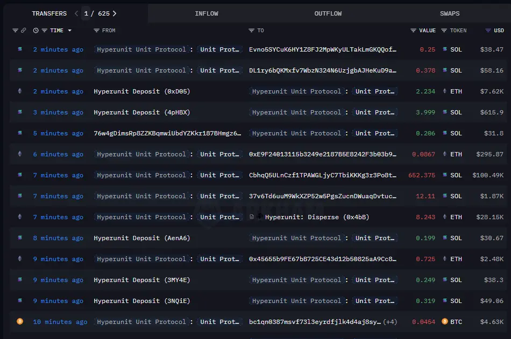Image resolution: width=511 pixels, height=339 pixels.
Task: Open the '8 minutes ago' transaction timestamp
Action: tap(58, 238)
